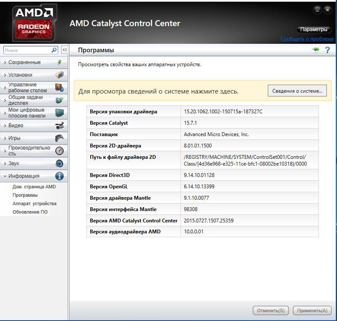Click the Версия аудиодрайвера AMD label
The height and width of the screenshot is (321, 337).
(125, 232)
